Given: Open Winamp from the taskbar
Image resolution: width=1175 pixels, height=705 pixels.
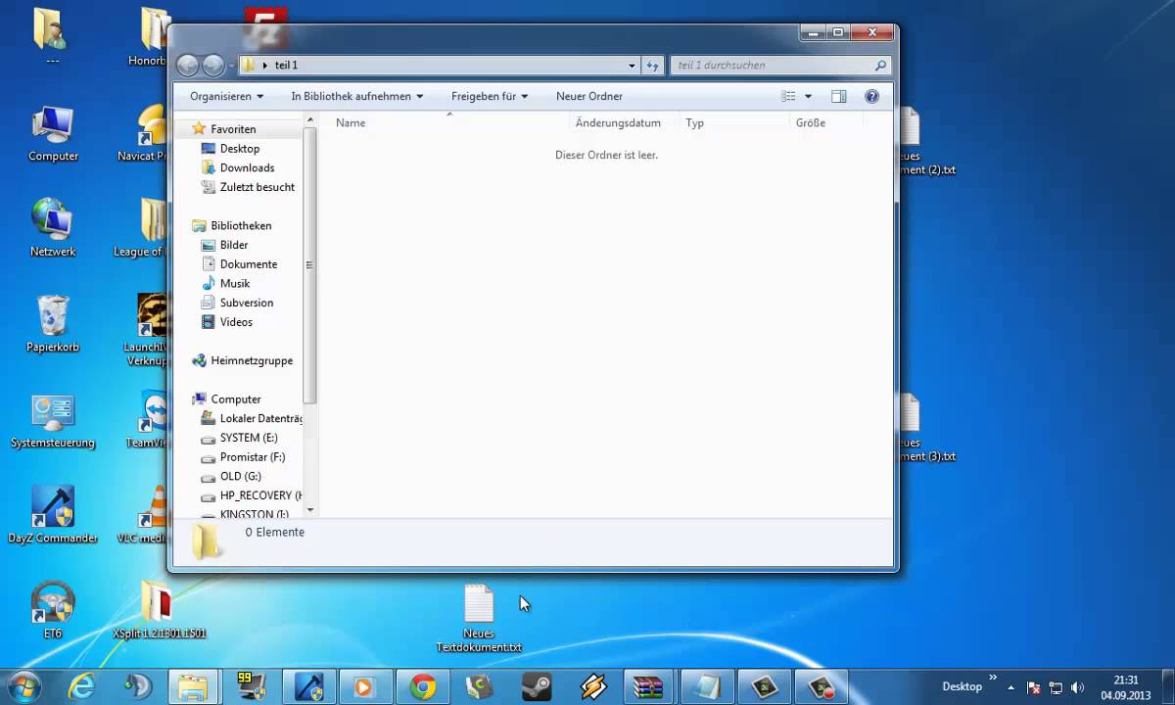Looking at the screenshot, I should point(593,687).
